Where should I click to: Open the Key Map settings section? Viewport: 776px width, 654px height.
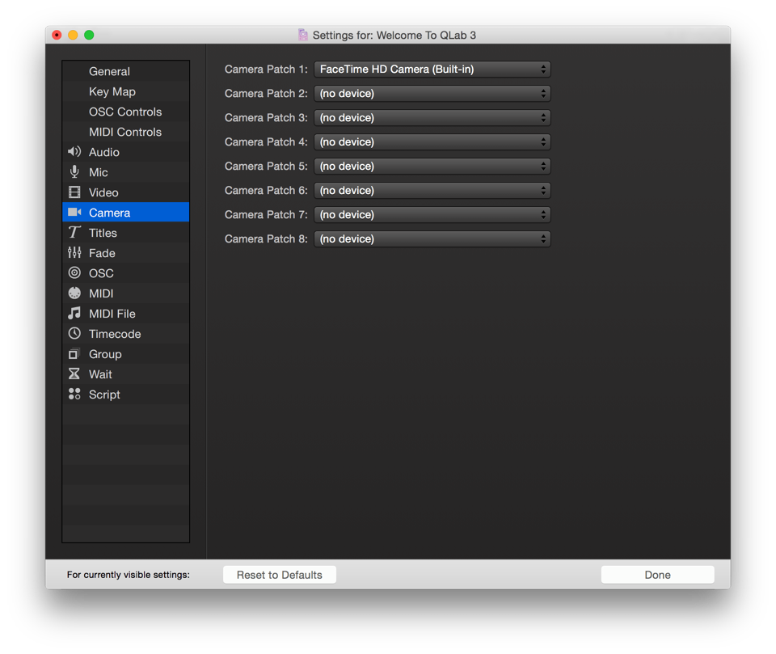(112, 91)
